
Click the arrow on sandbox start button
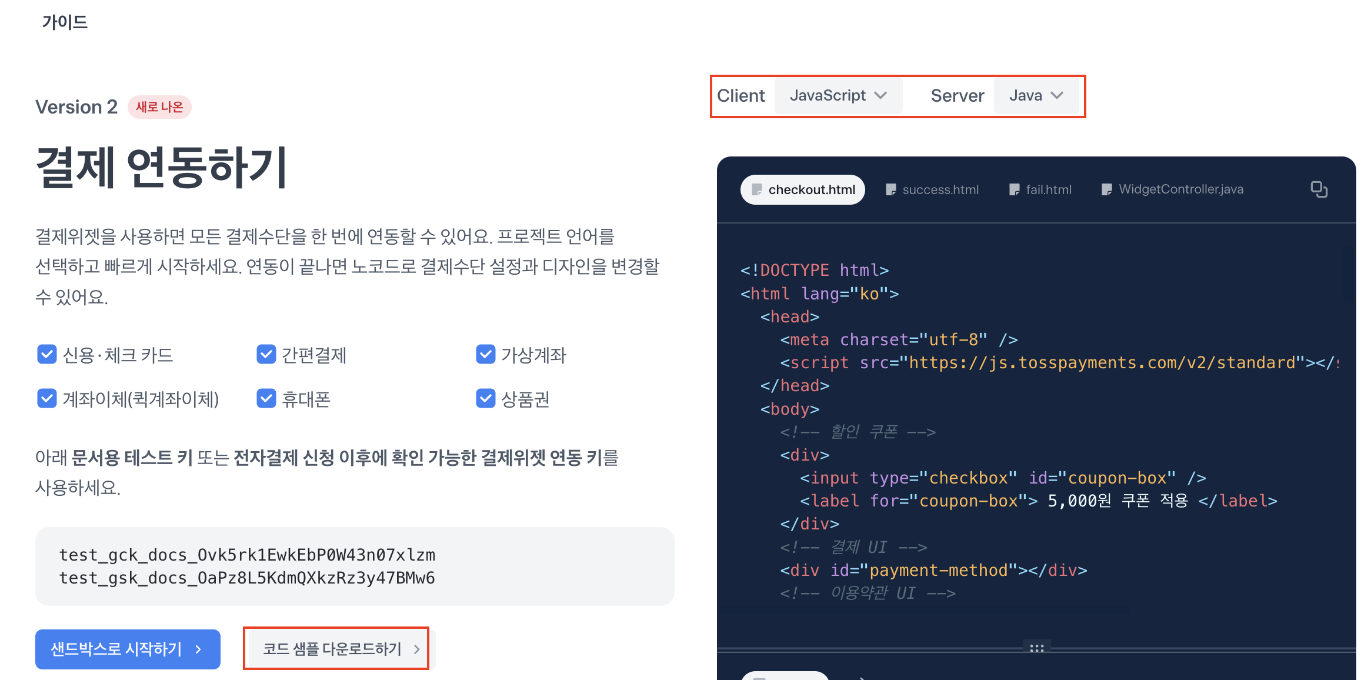point(199,649)
